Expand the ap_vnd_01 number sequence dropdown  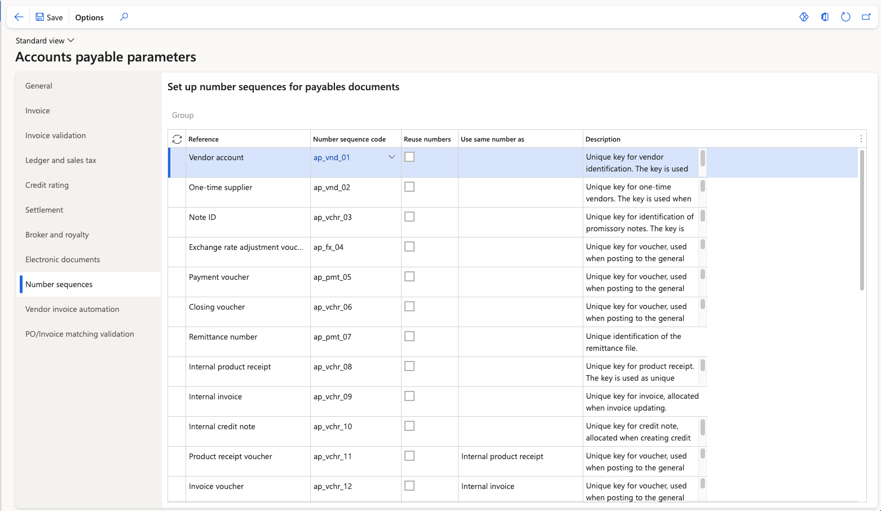392,157
